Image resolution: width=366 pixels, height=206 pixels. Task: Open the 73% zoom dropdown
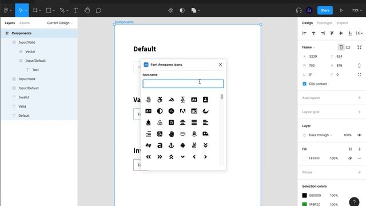click(357, 10)
